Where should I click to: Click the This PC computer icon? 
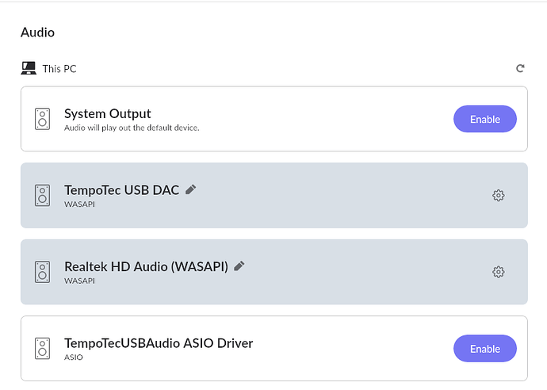coord(29,68)
